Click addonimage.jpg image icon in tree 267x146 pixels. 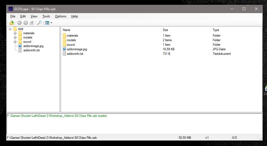20,46
